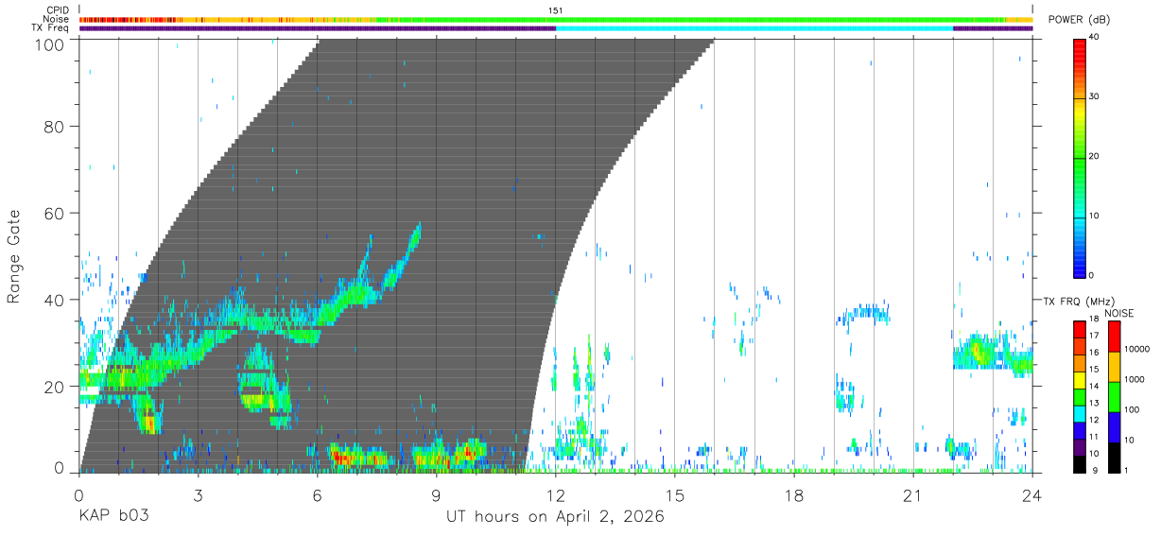Viewport: 1161px width, 536px height.
Task: Click the 0 tick on POWER scale
Action: click(x=1093, y=275)
